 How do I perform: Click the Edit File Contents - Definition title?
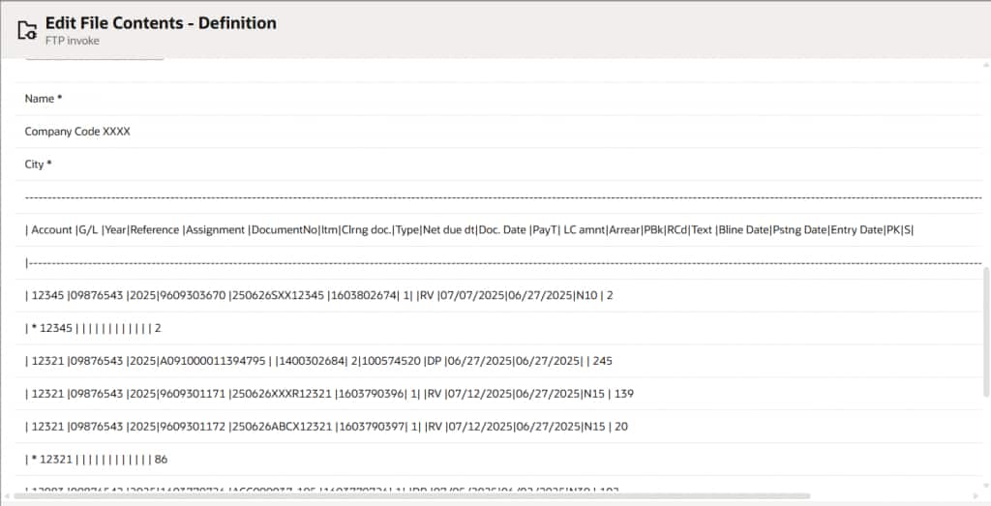click(x=161, y=23)
